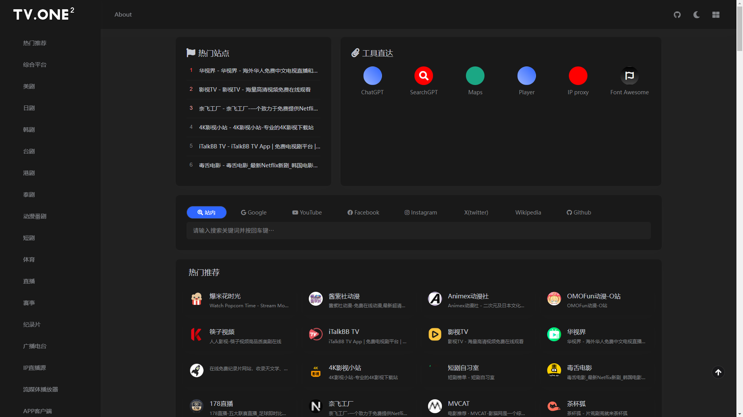Select the Facebook search tab
743x417 pixels.
[363, 212]
